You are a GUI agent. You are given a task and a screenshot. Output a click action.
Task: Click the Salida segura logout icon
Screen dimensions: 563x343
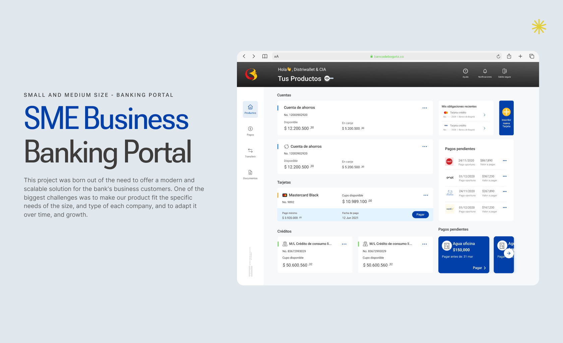[x=504, y=71]
